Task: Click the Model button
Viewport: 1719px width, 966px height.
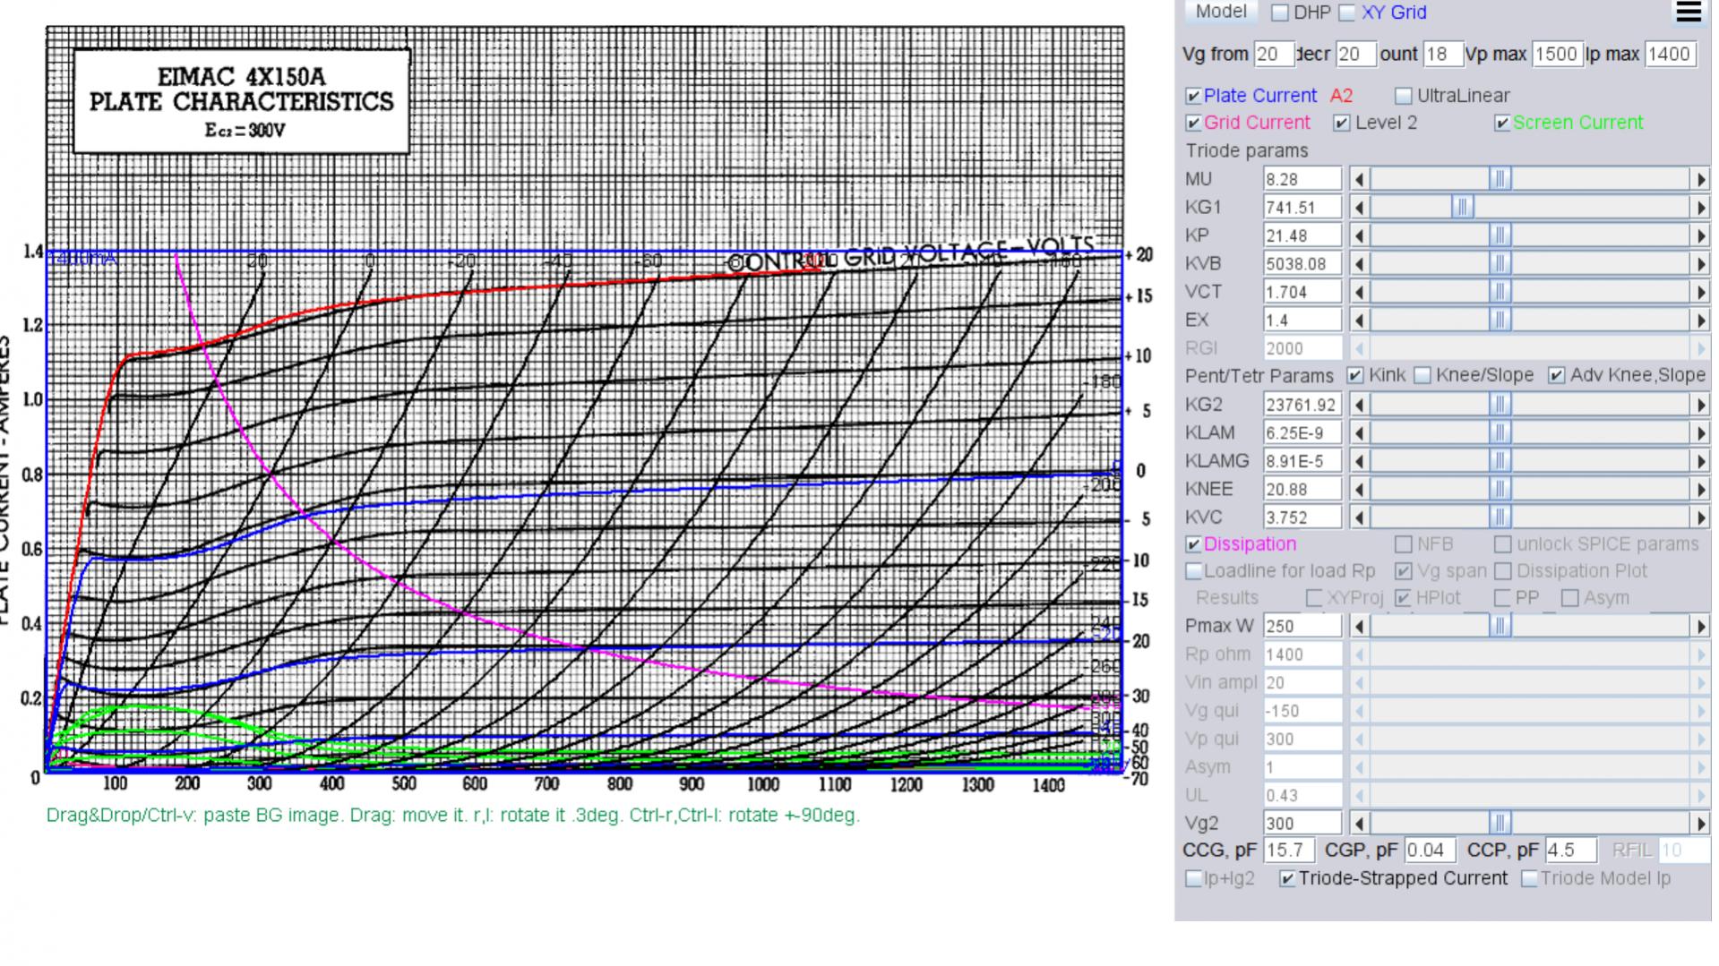Action: tap(1220, 12)
